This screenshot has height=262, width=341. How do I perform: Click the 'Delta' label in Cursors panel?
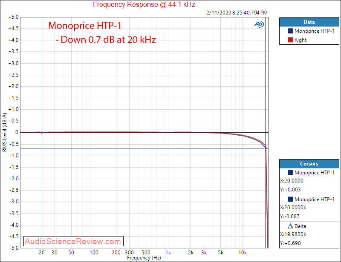coord(300,226)
